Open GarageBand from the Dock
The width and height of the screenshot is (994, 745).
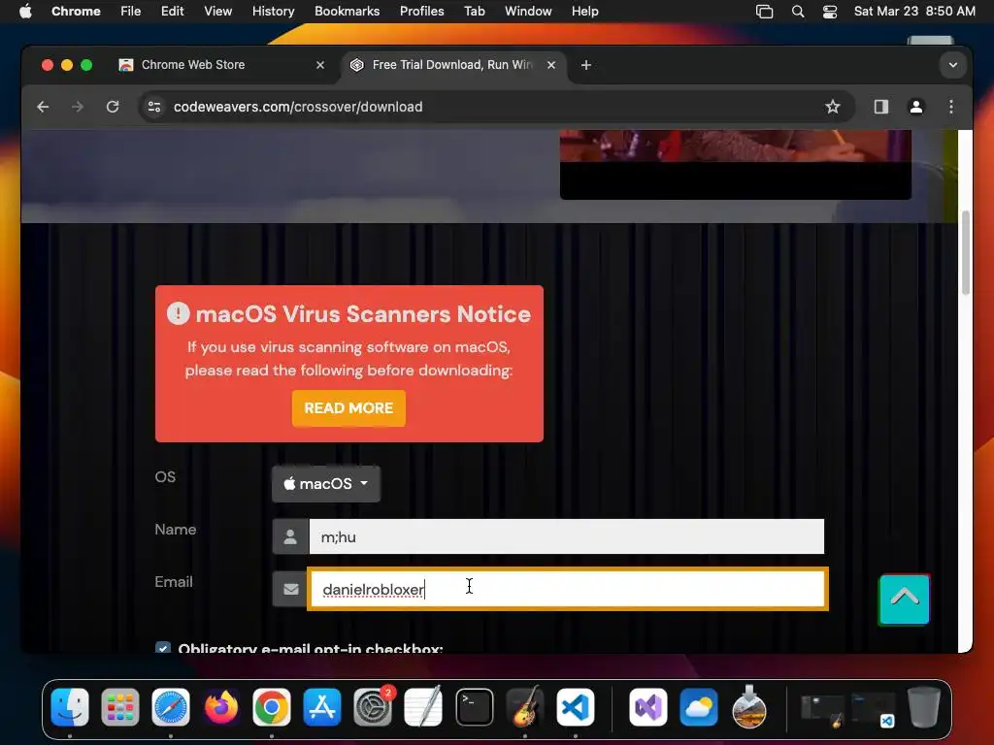pyautogui.click(x=525, y=706)
